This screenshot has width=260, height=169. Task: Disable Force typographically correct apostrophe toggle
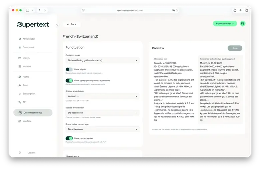pos(69,81)
